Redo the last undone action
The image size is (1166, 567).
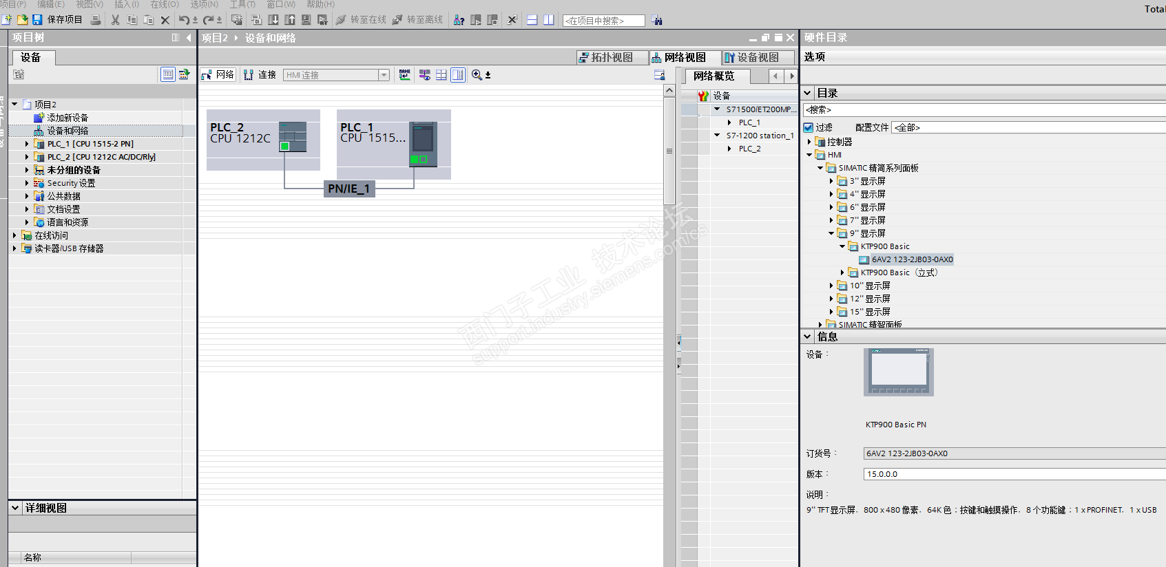coord(209,20)
